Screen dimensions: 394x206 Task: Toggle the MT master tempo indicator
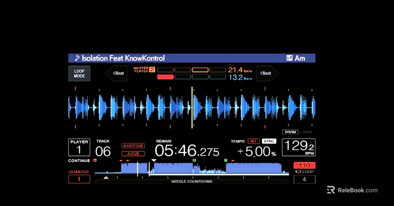(254, 141)
